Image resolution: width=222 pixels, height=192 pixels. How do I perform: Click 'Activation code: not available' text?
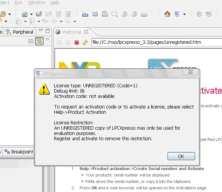pyautogui.click(x=84, y=96)
